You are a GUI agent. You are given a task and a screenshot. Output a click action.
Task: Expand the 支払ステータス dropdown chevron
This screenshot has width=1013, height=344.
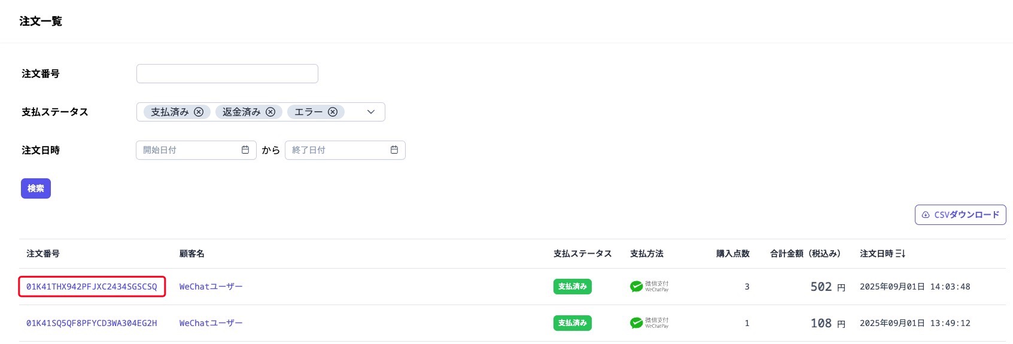point(371,112)
